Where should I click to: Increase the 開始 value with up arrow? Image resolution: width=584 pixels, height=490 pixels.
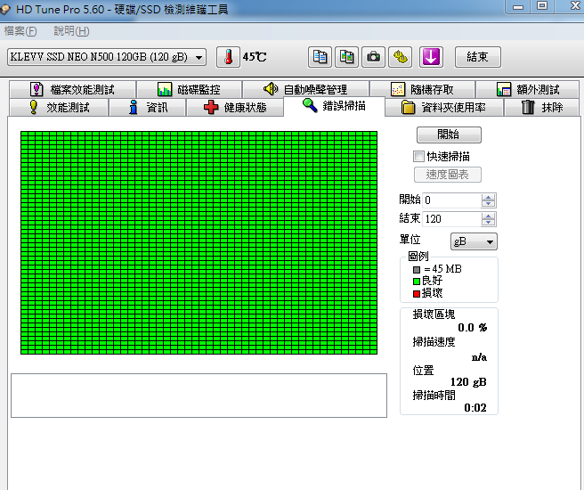tap(488, 197)
